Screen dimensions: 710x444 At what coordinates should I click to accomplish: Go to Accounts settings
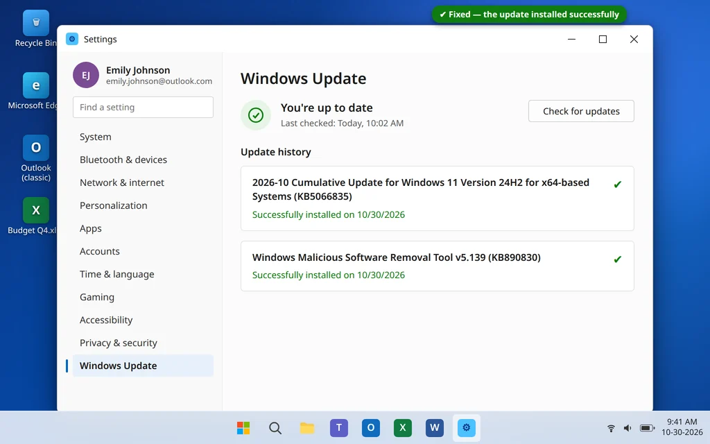pyautogui.click(x=143, y=251)
